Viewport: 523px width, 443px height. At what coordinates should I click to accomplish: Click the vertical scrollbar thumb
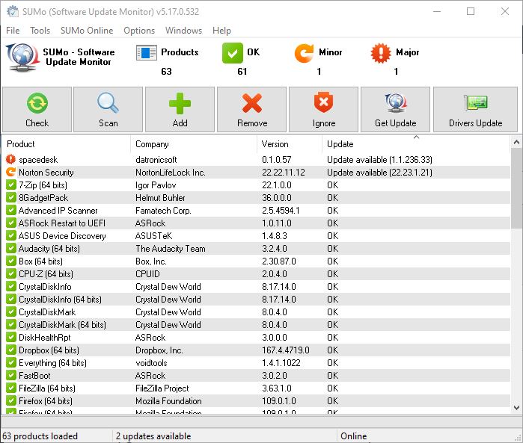tap(516, 188)
